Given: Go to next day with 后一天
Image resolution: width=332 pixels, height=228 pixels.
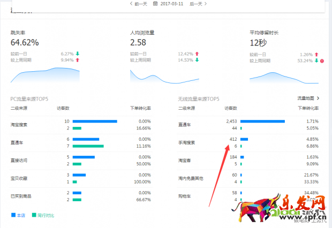Looking at the screenshot, I should click(x=198, y=4).
